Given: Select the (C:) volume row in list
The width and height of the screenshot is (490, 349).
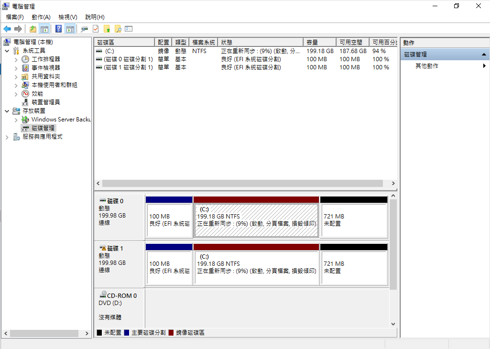Looking at the screenshot, I should pos(246,51).
